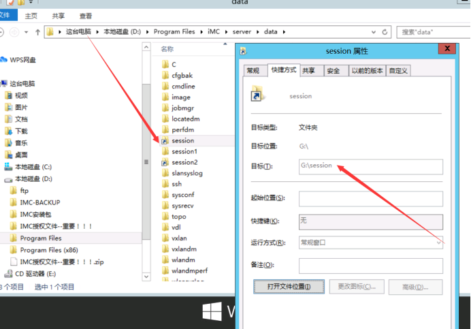The image size is (471, 329).
Task: Open the 图片 folder in sidebar
Action: tap(21, 108)
